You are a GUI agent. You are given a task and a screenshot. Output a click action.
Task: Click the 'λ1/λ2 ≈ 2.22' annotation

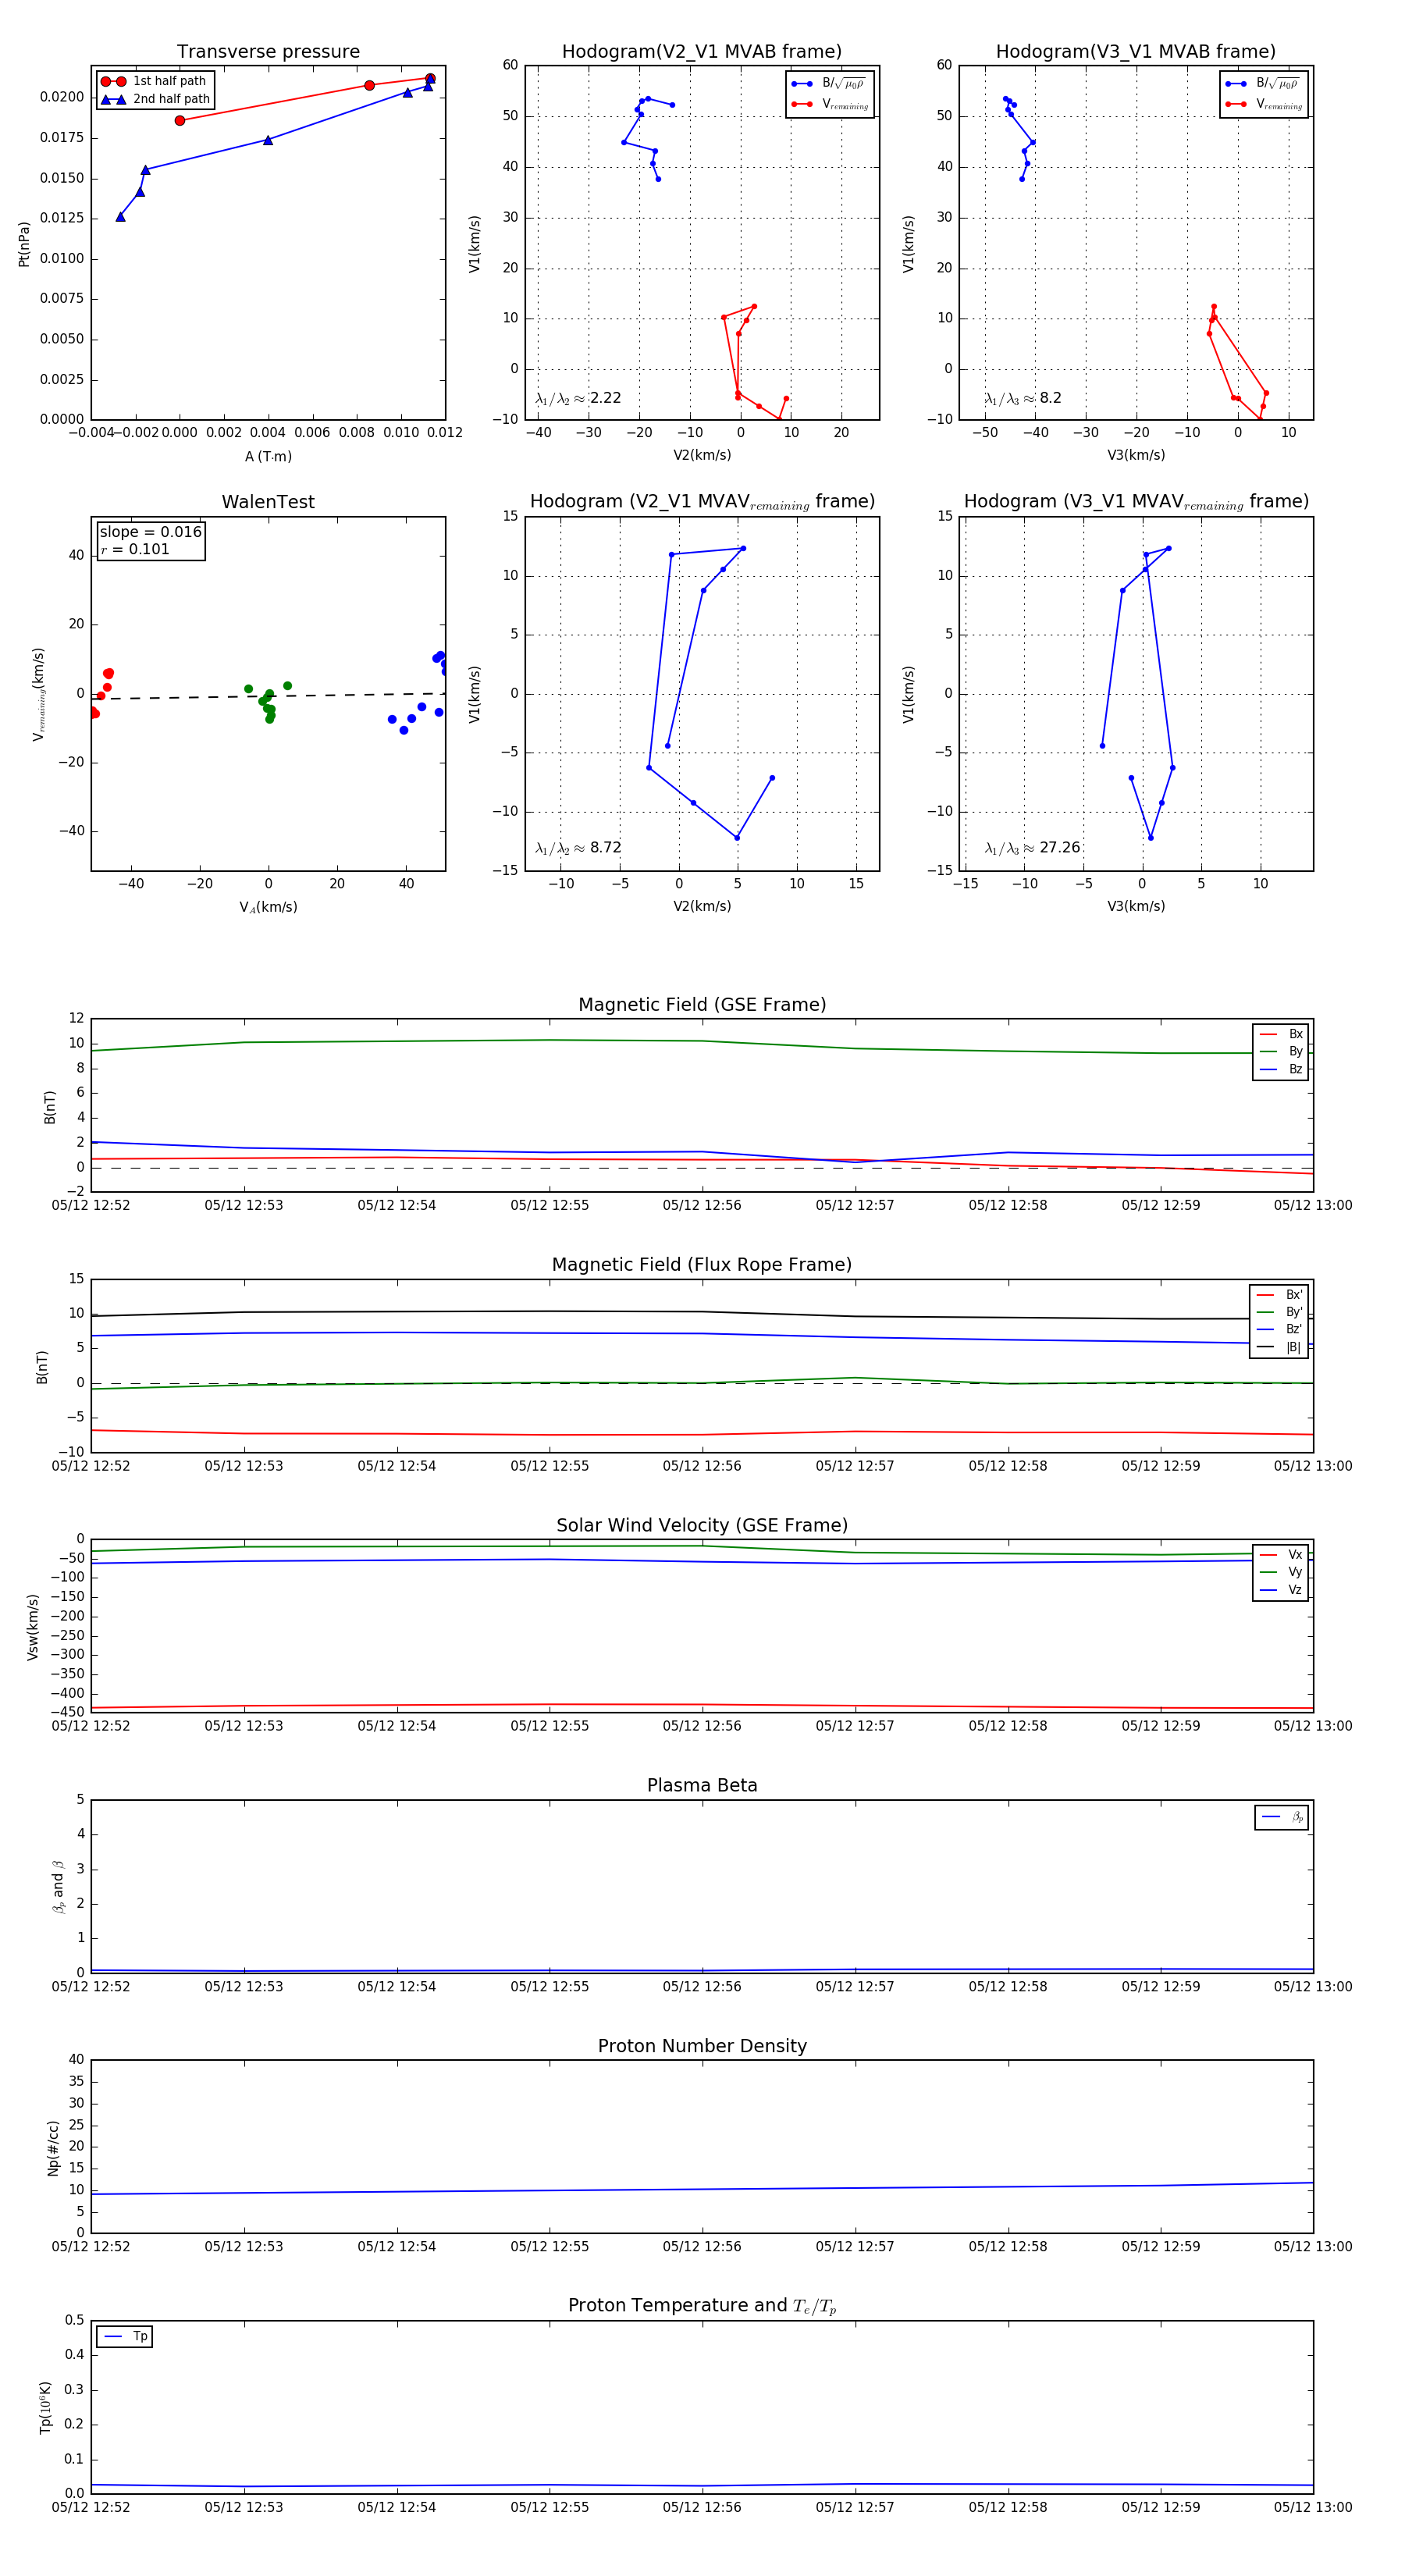click(578, 398)
